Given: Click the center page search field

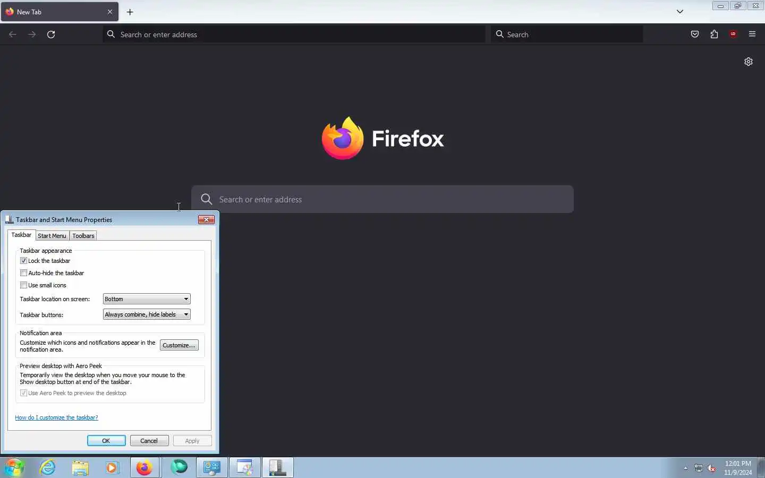Looking at the screenshot, I should point(382,199).
